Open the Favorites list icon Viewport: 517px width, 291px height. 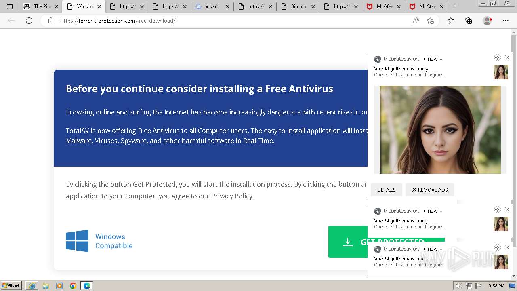point(451,21)
